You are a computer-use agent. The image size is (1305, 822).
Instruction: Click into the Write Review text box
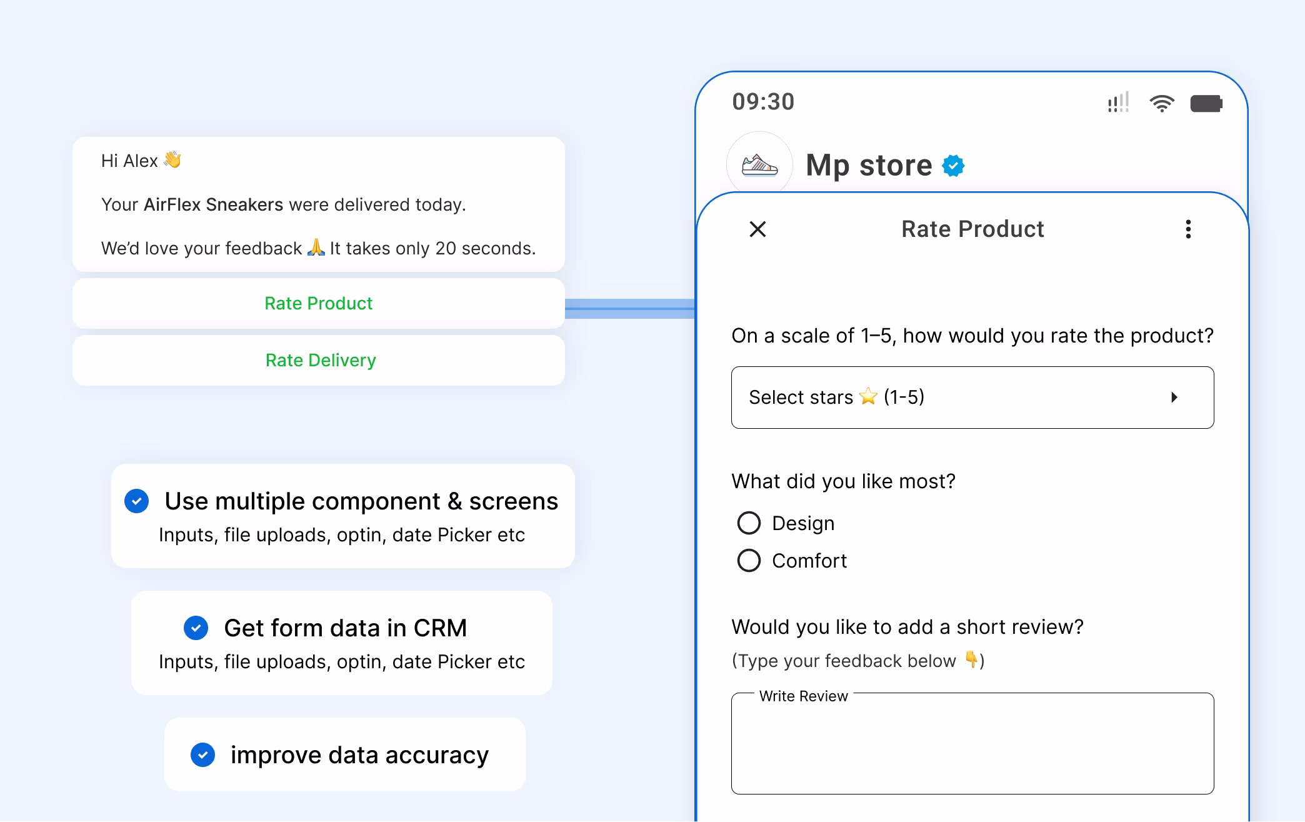tap(972, 744)
